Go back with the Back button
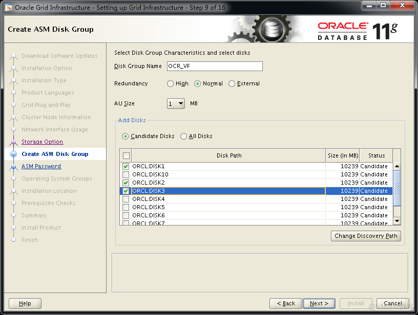This screenshot has height=315, width=418. 286,304
